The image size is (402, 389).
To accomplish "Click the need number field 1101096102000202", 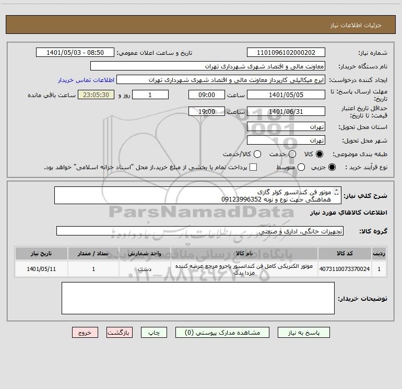I will point(286,53).
